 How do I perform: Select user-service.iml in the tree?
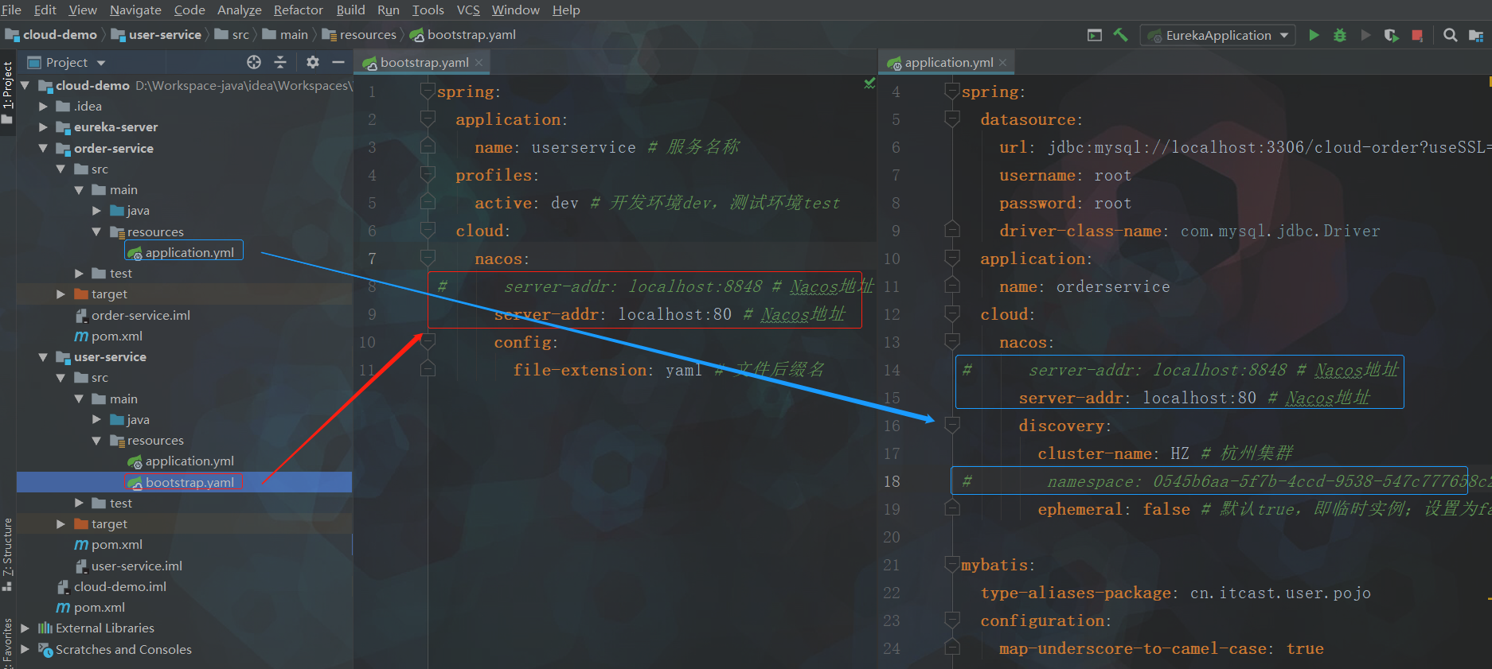[x=136, y=566]
